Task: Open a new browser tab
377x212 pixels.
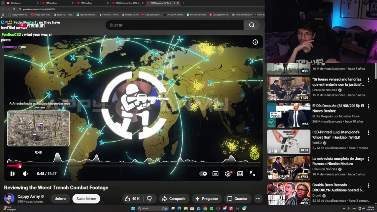Action: point(183,3)
